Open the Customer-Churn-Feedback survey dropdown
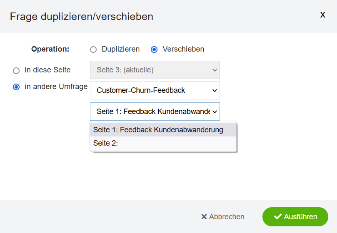Screen dimensions: 337x233 (155, 90)
